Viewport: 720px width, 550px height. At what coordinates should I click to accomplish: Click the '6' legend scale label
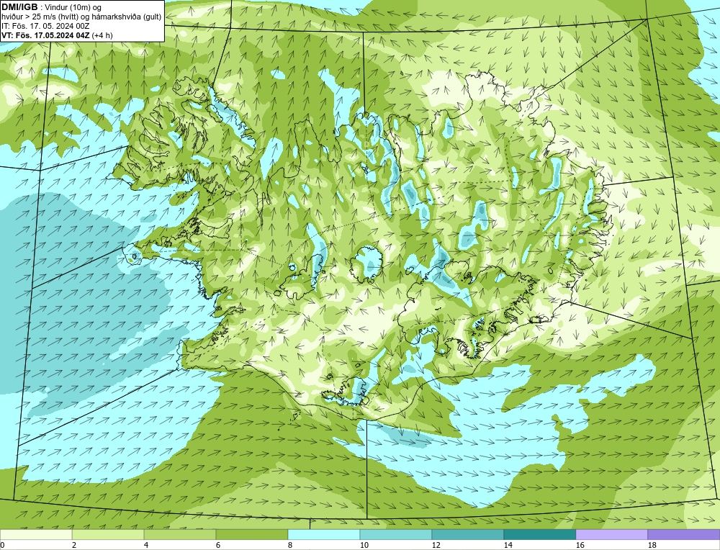coord(219,545)
